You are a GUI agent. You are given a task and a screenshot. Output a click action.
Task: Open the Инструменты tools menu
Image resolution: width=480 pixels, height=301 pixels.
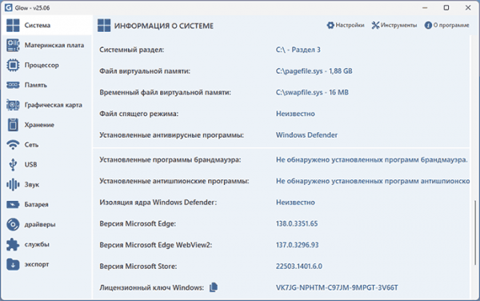click(x=394, y=25)
